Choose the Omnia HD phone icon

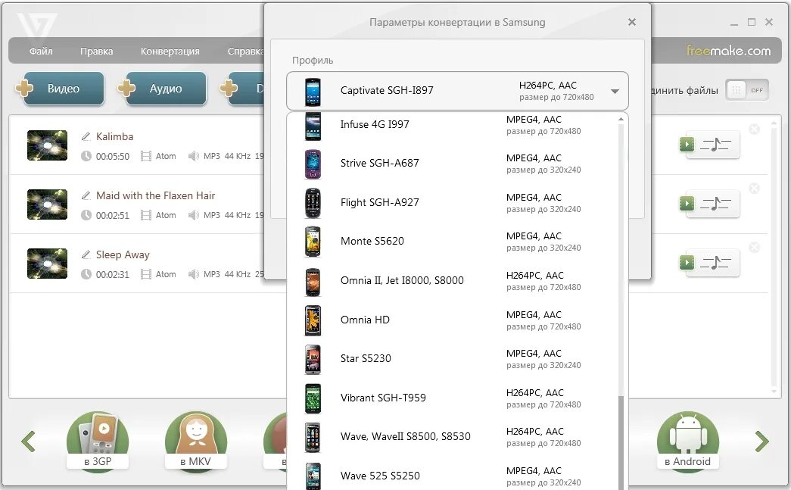coord(313,320)
